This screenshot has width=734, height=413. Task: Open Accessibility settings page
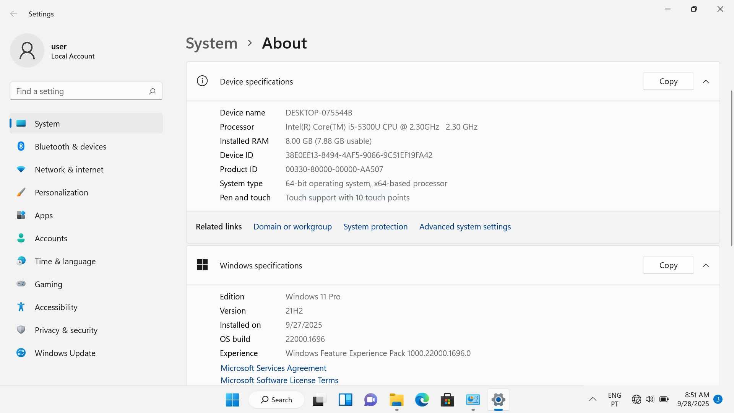(86, 307)
